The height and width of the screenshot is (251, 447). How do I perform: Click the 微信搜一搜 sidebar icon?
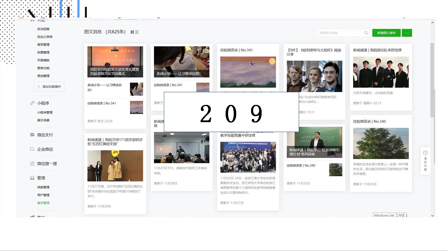(x=32, y=164)
